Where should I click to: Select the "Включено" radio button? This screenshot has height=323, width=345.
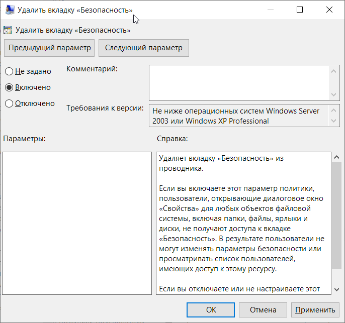click(x=9, y=87)
